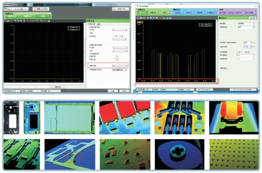
Task: Open the first dropdown at top of right settings panel
Action: pyautogui.click(x=246, y=23)
